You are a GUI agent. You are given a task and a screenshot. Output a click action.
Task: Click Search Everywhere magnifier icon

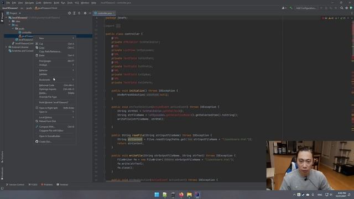click(x=342, y=8)
